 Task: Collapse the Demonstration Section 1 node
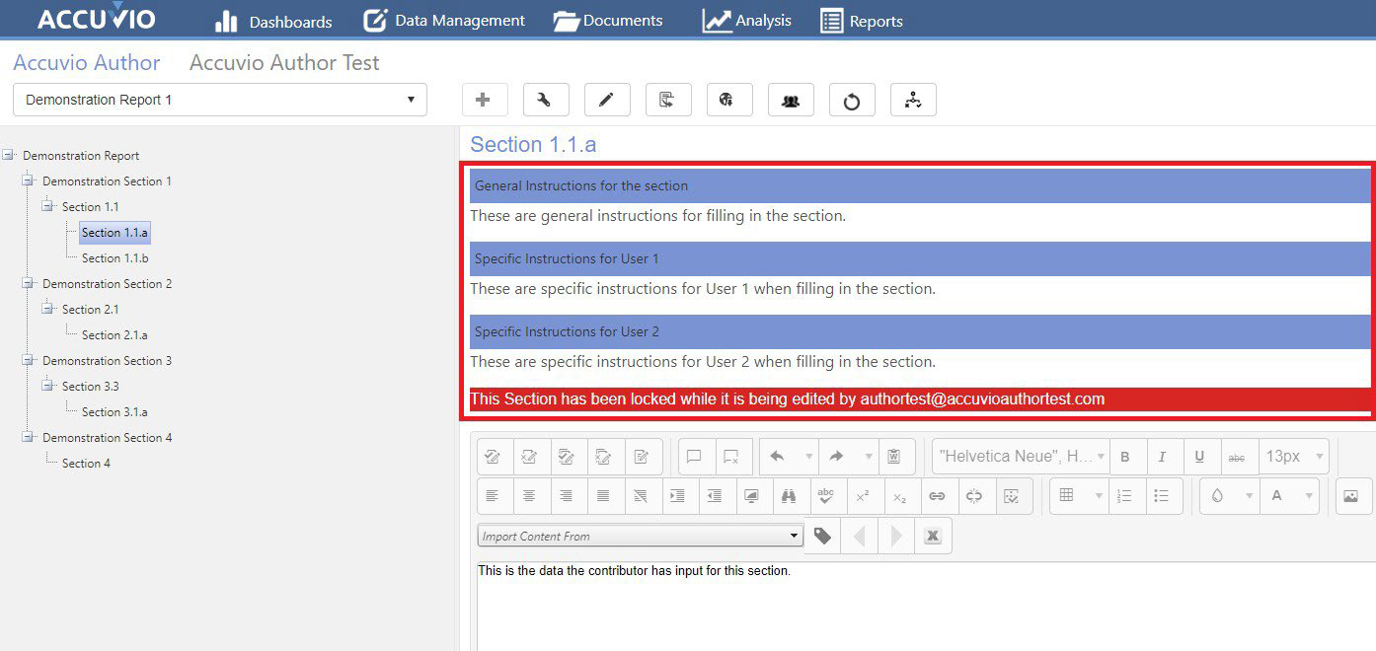point(29,181)
